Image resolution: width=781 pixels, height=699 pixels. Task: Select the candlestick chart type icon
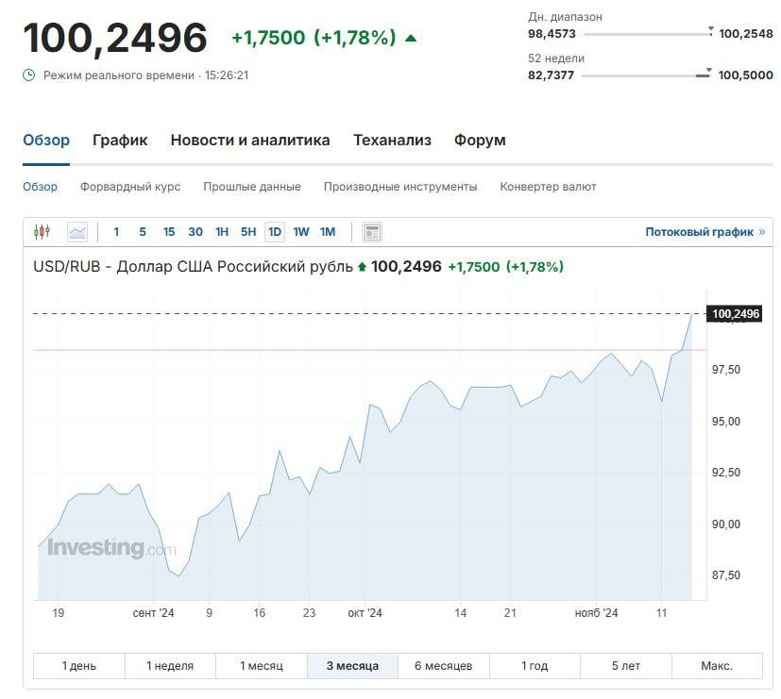(x=42, y=232)
